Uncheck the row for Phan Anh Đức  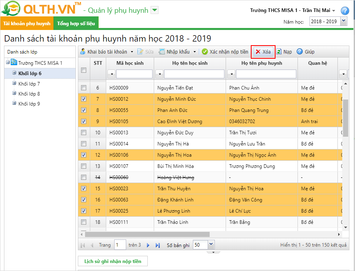click(x=84, y=110)
